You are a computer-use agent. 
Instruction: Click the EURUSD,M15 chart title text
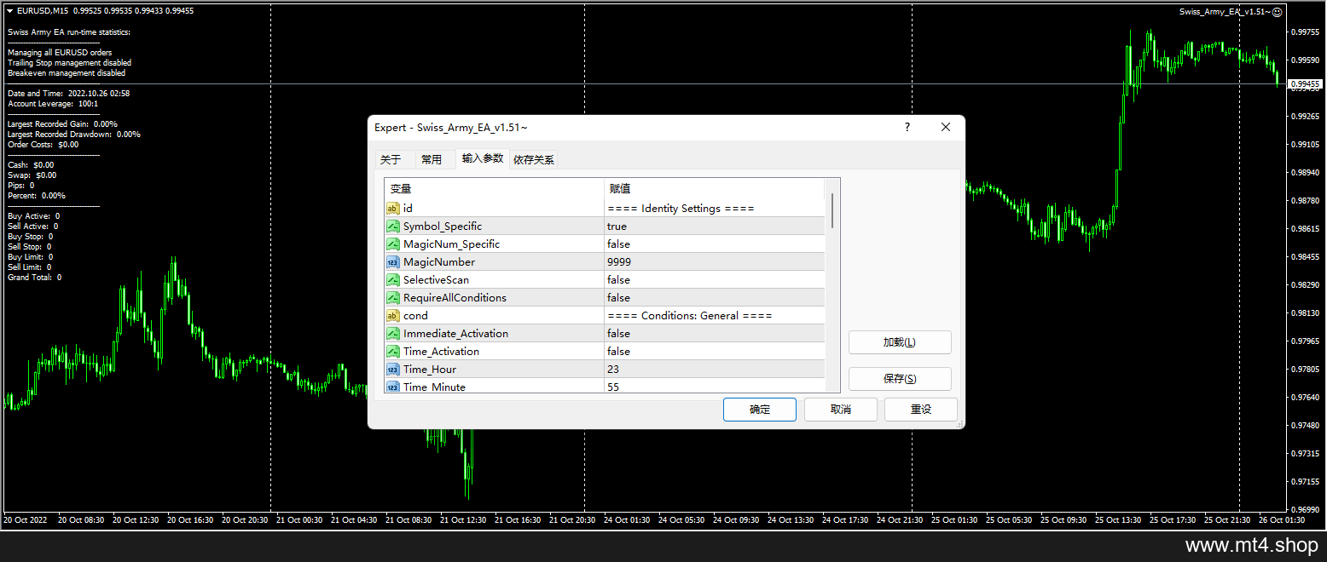coord(43,11)
